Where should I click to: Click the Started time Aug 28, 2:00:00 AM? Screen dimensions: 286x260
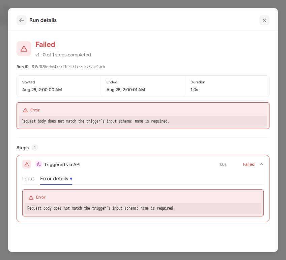(42, 90)
